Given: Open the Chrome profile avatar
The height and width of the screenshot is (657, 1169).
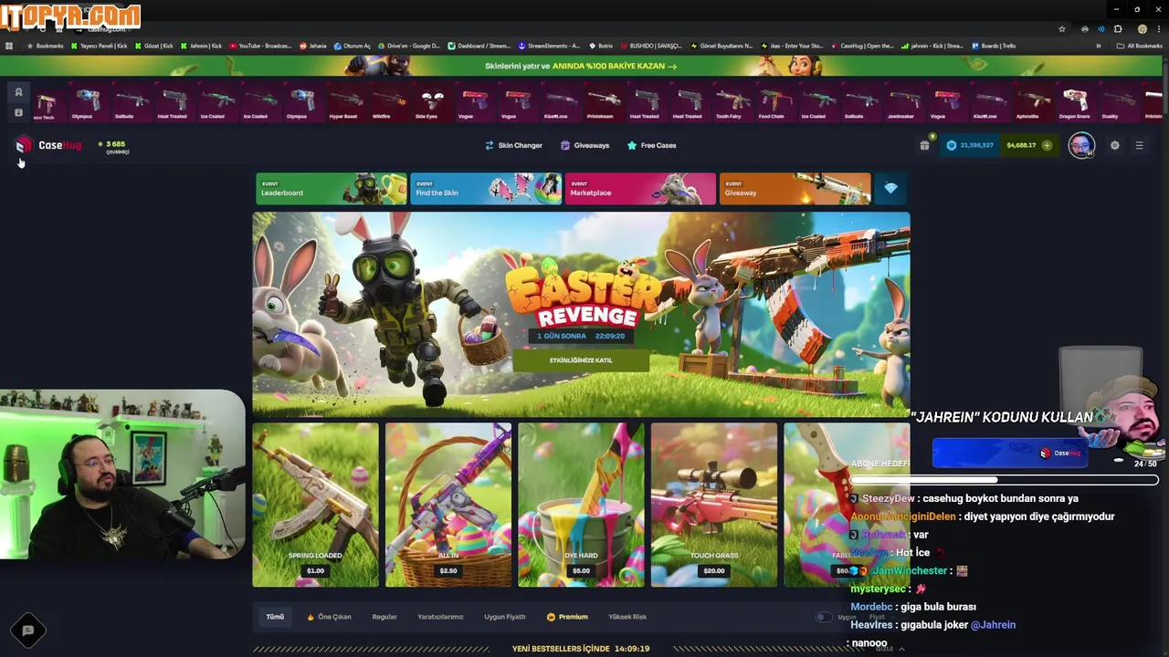Looking at the screenshot, I should click(x=1142, y=29).
